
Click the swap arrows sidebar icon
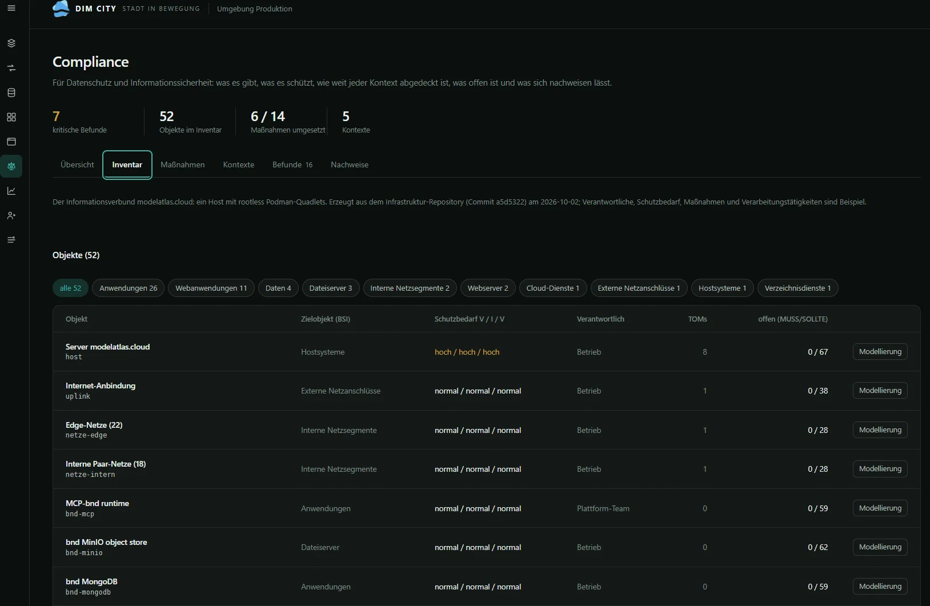11,68
